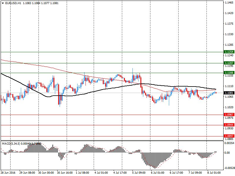Click the 1.1166 green resistance level label

click(x=229, y=73)
